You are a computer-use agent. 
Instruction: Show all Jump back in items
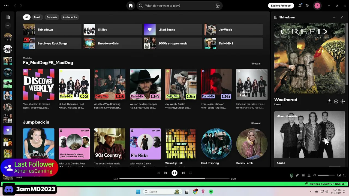coord(256,123)
